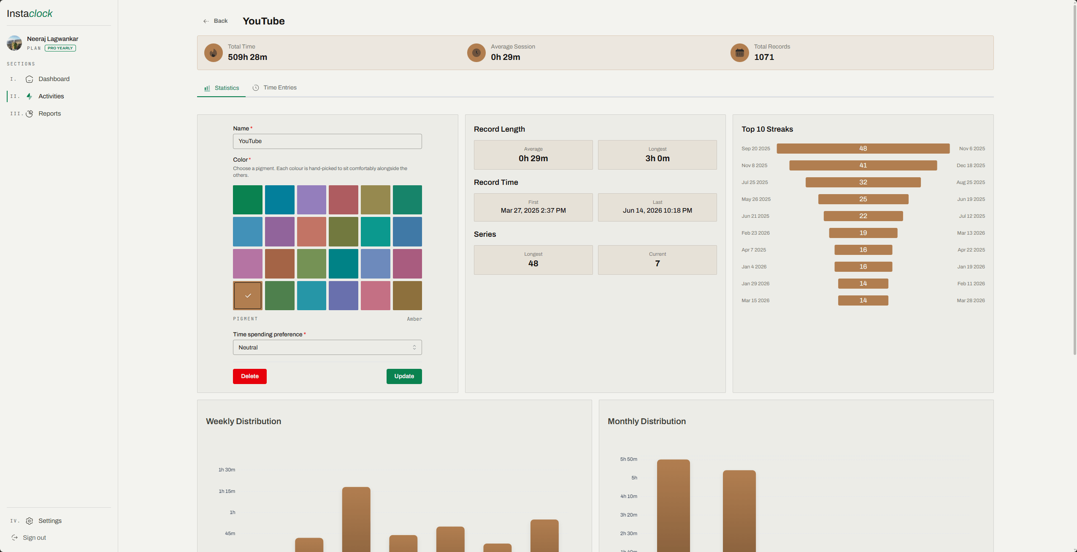The image size is (1077, 552).
Task: Click the Statistics bar chart icon
Action: (207, 88)
